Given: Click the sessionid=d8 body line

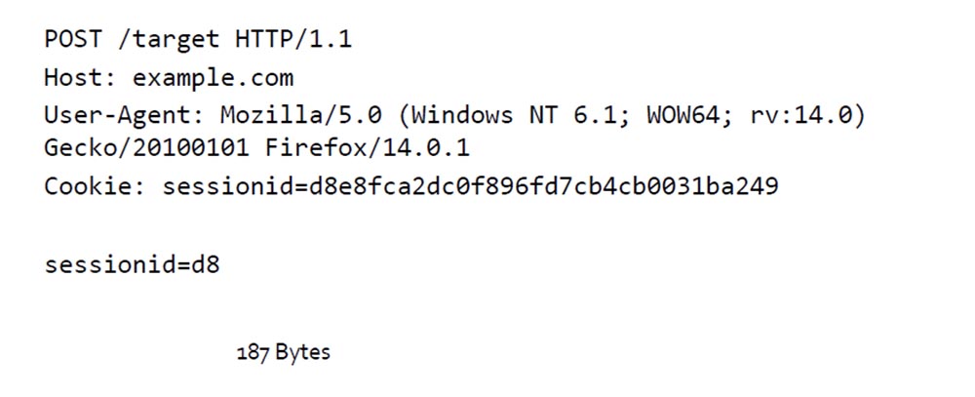Looking at the screenshot, I should click(x=132, y=264).
